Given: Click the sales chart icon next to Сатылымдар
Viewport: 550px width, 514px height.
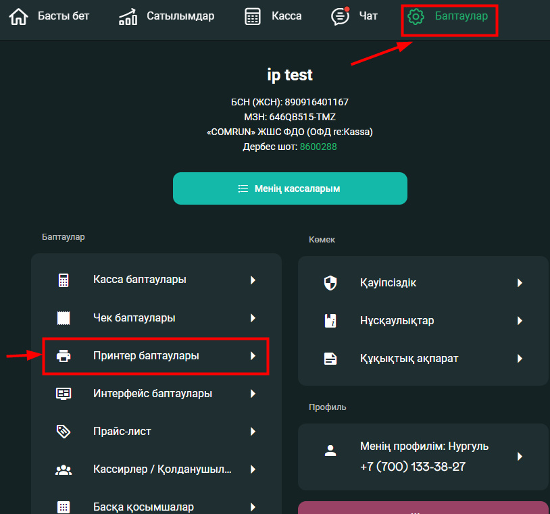Looking at the screenshot, I should (128, 17).
